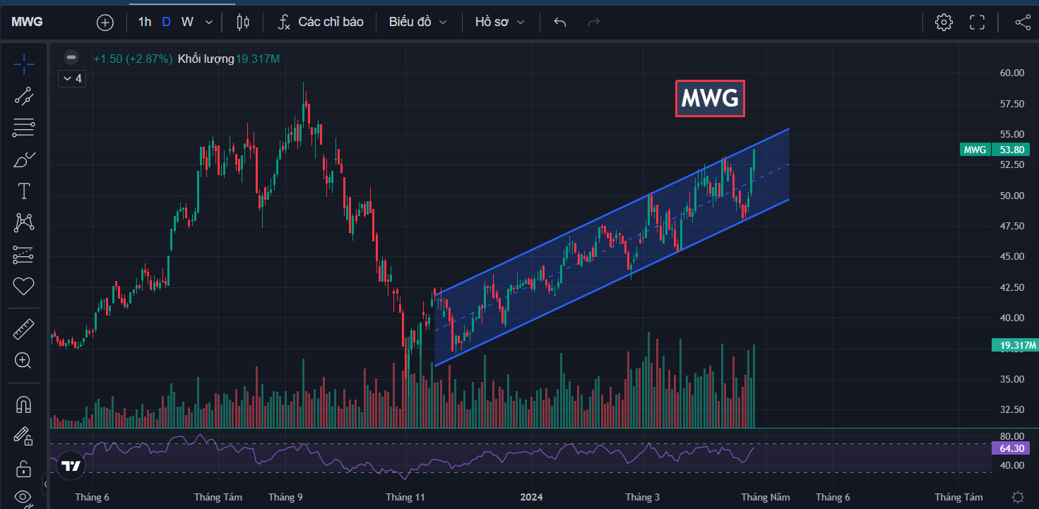Select the crosshair cursor tool
The height and width of the screenshot is (509, 1039).
24,64
